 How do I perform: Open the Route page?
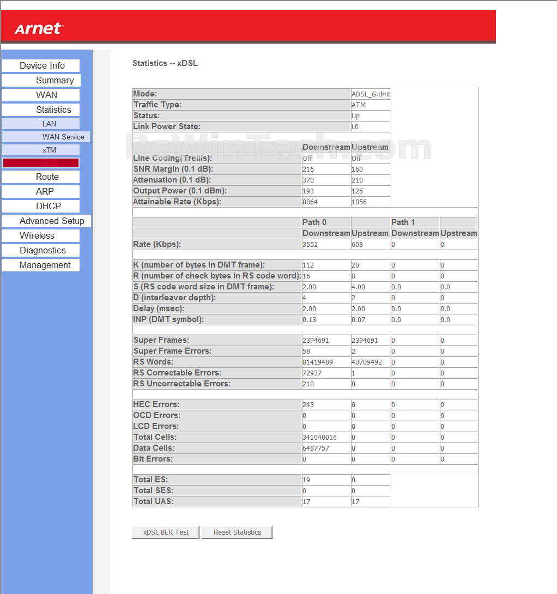point(41,177)
